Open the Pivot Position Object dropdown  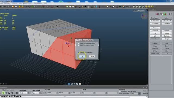35,93
